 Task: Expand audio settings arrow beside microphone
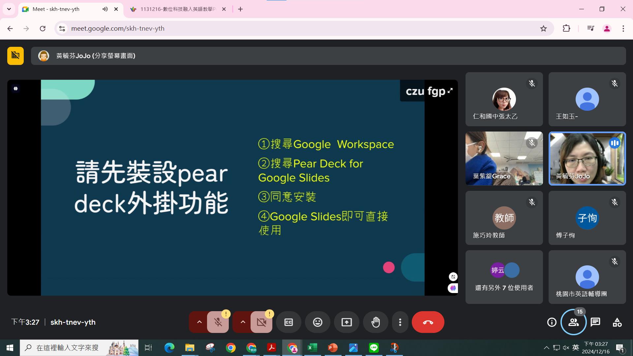point(199,322)
